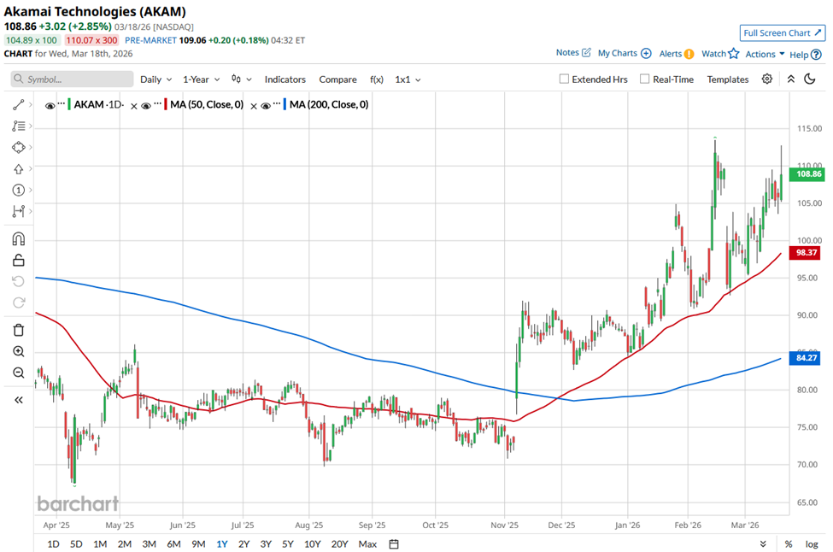Image resolution: width=833 pixels, height=552 pixels.
Task: Select the Max time range
Action: click(367, 544)
